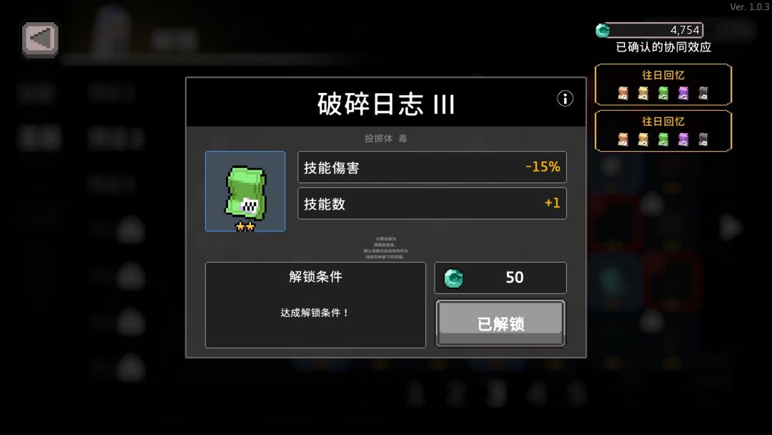Click the gem icon beside 4,754

coord(603,31)
